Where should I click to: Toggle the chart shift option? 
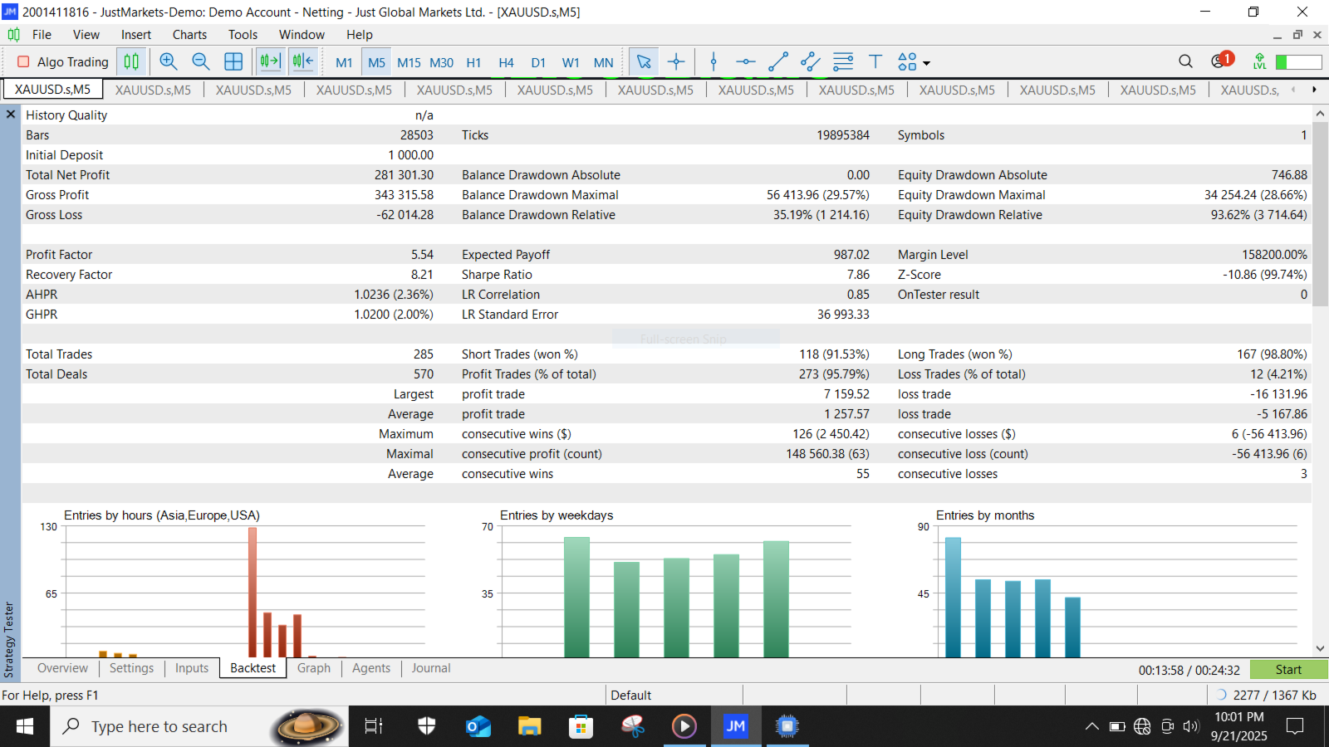click(x=303, y=61)
